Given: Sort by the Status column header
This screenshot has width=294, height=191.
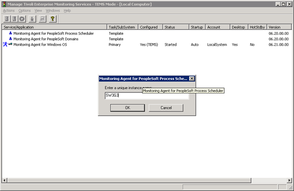Looking at the screenshot, I should click(x=176, y=27).
